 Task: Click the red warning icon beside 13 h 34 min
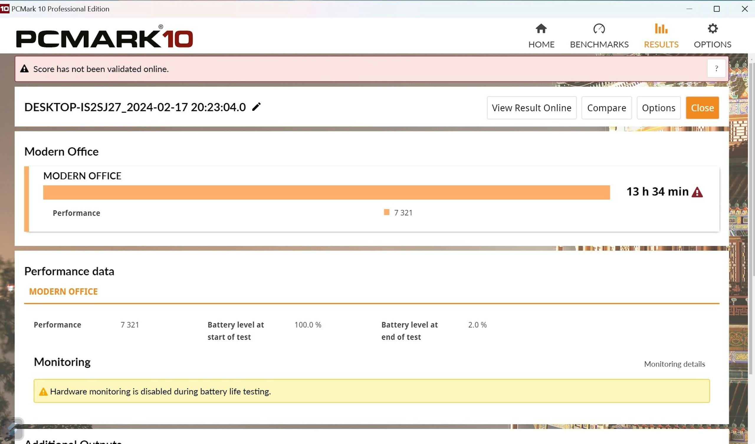click(x=697, y=192)
